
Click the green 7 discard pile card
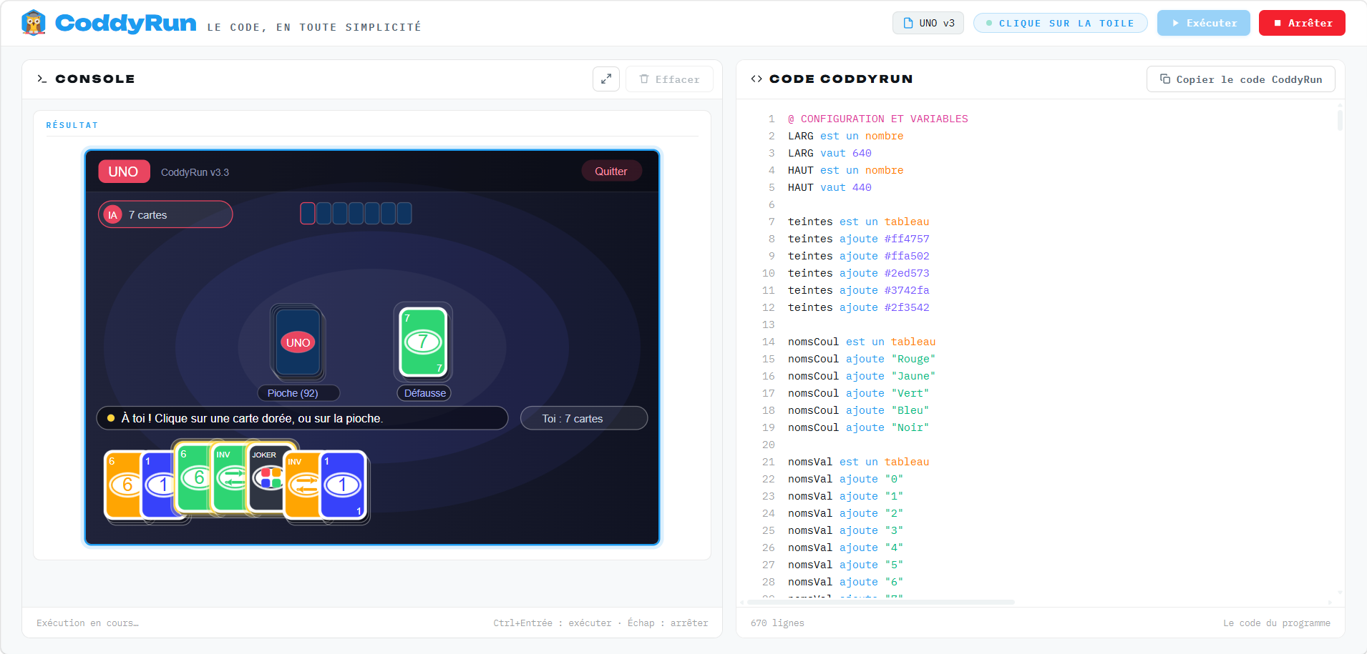coord(423,342)
